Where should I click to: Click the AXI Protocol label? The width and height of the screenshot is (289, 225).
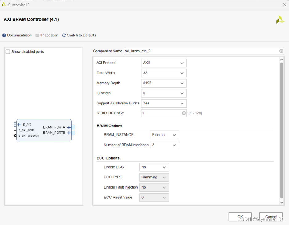coord(106,63)
